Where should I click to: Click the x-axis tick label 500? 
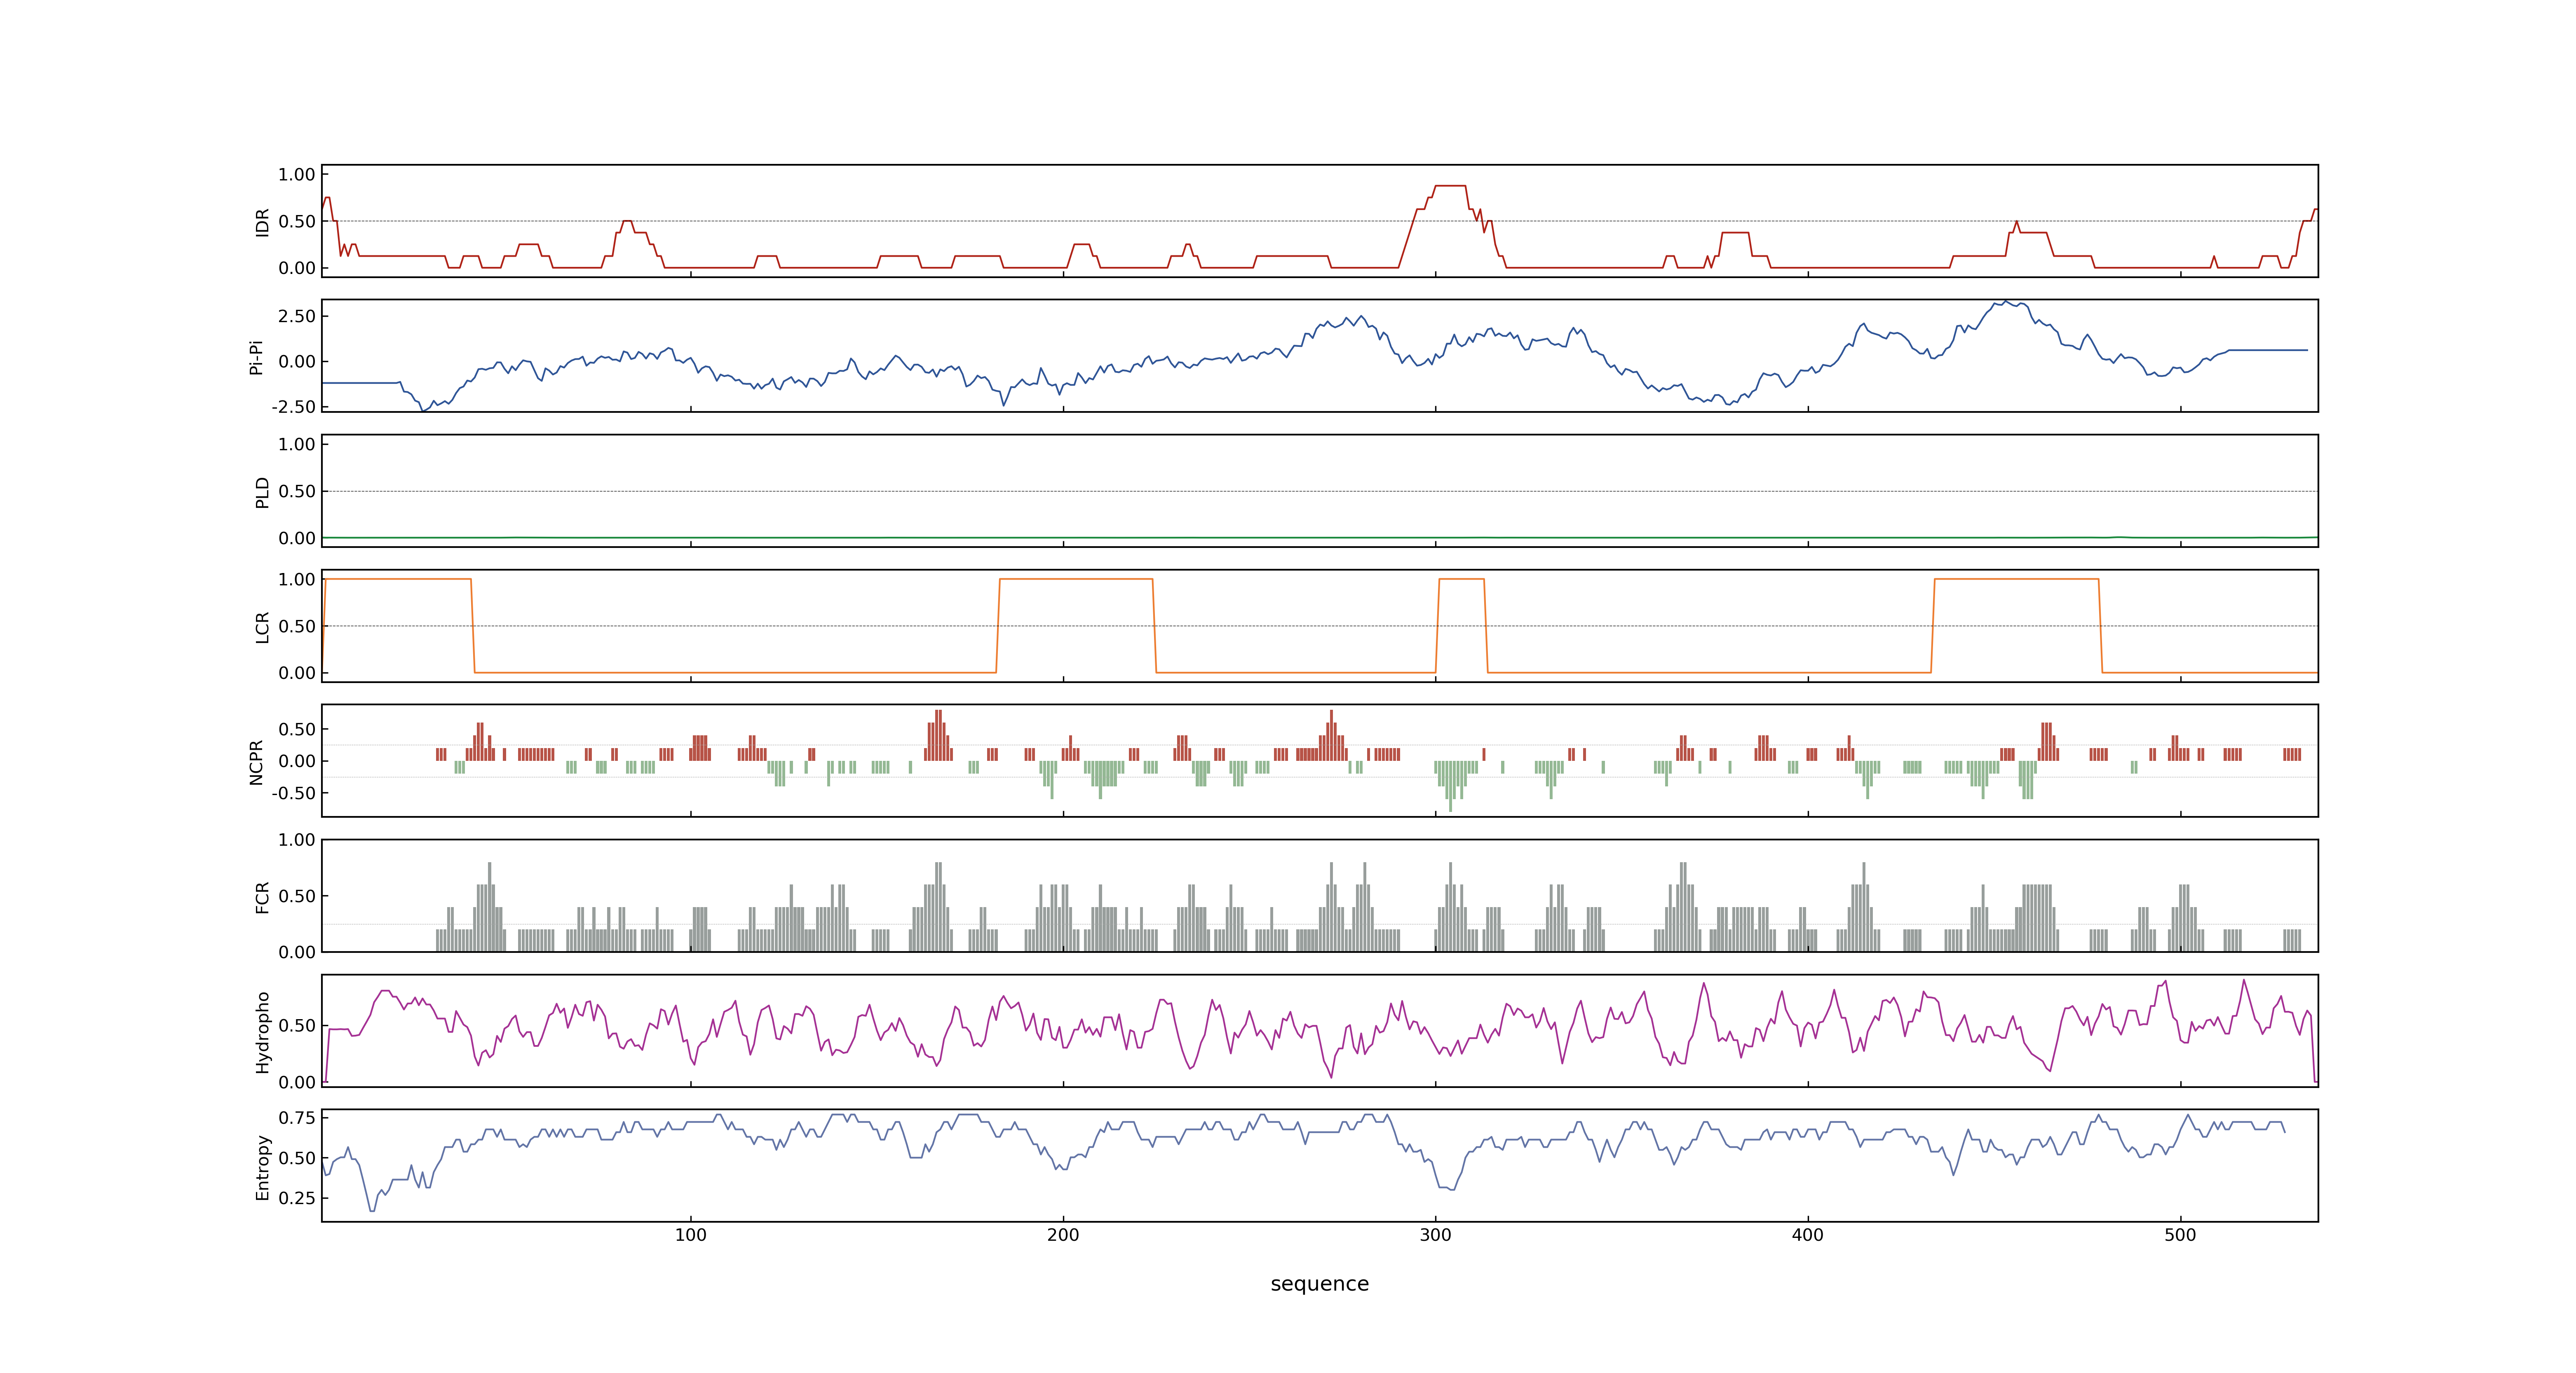[x=2180, y=1235]
